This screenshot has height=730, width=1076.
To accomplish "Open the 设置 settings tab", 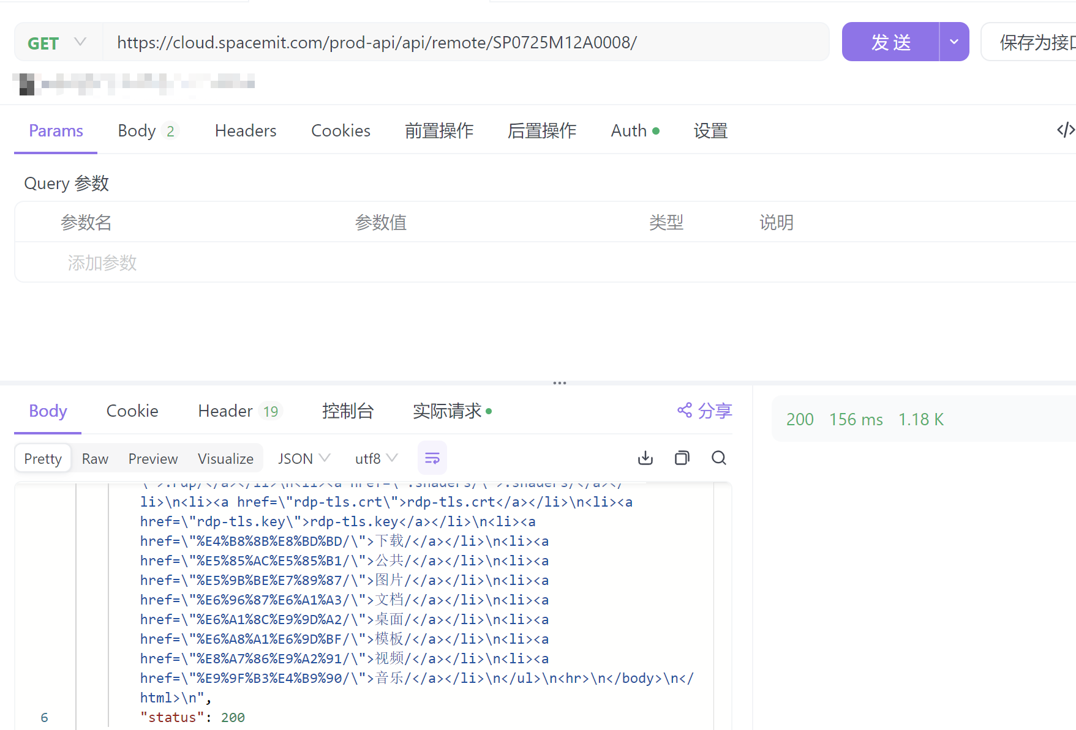I will (710, 131).
